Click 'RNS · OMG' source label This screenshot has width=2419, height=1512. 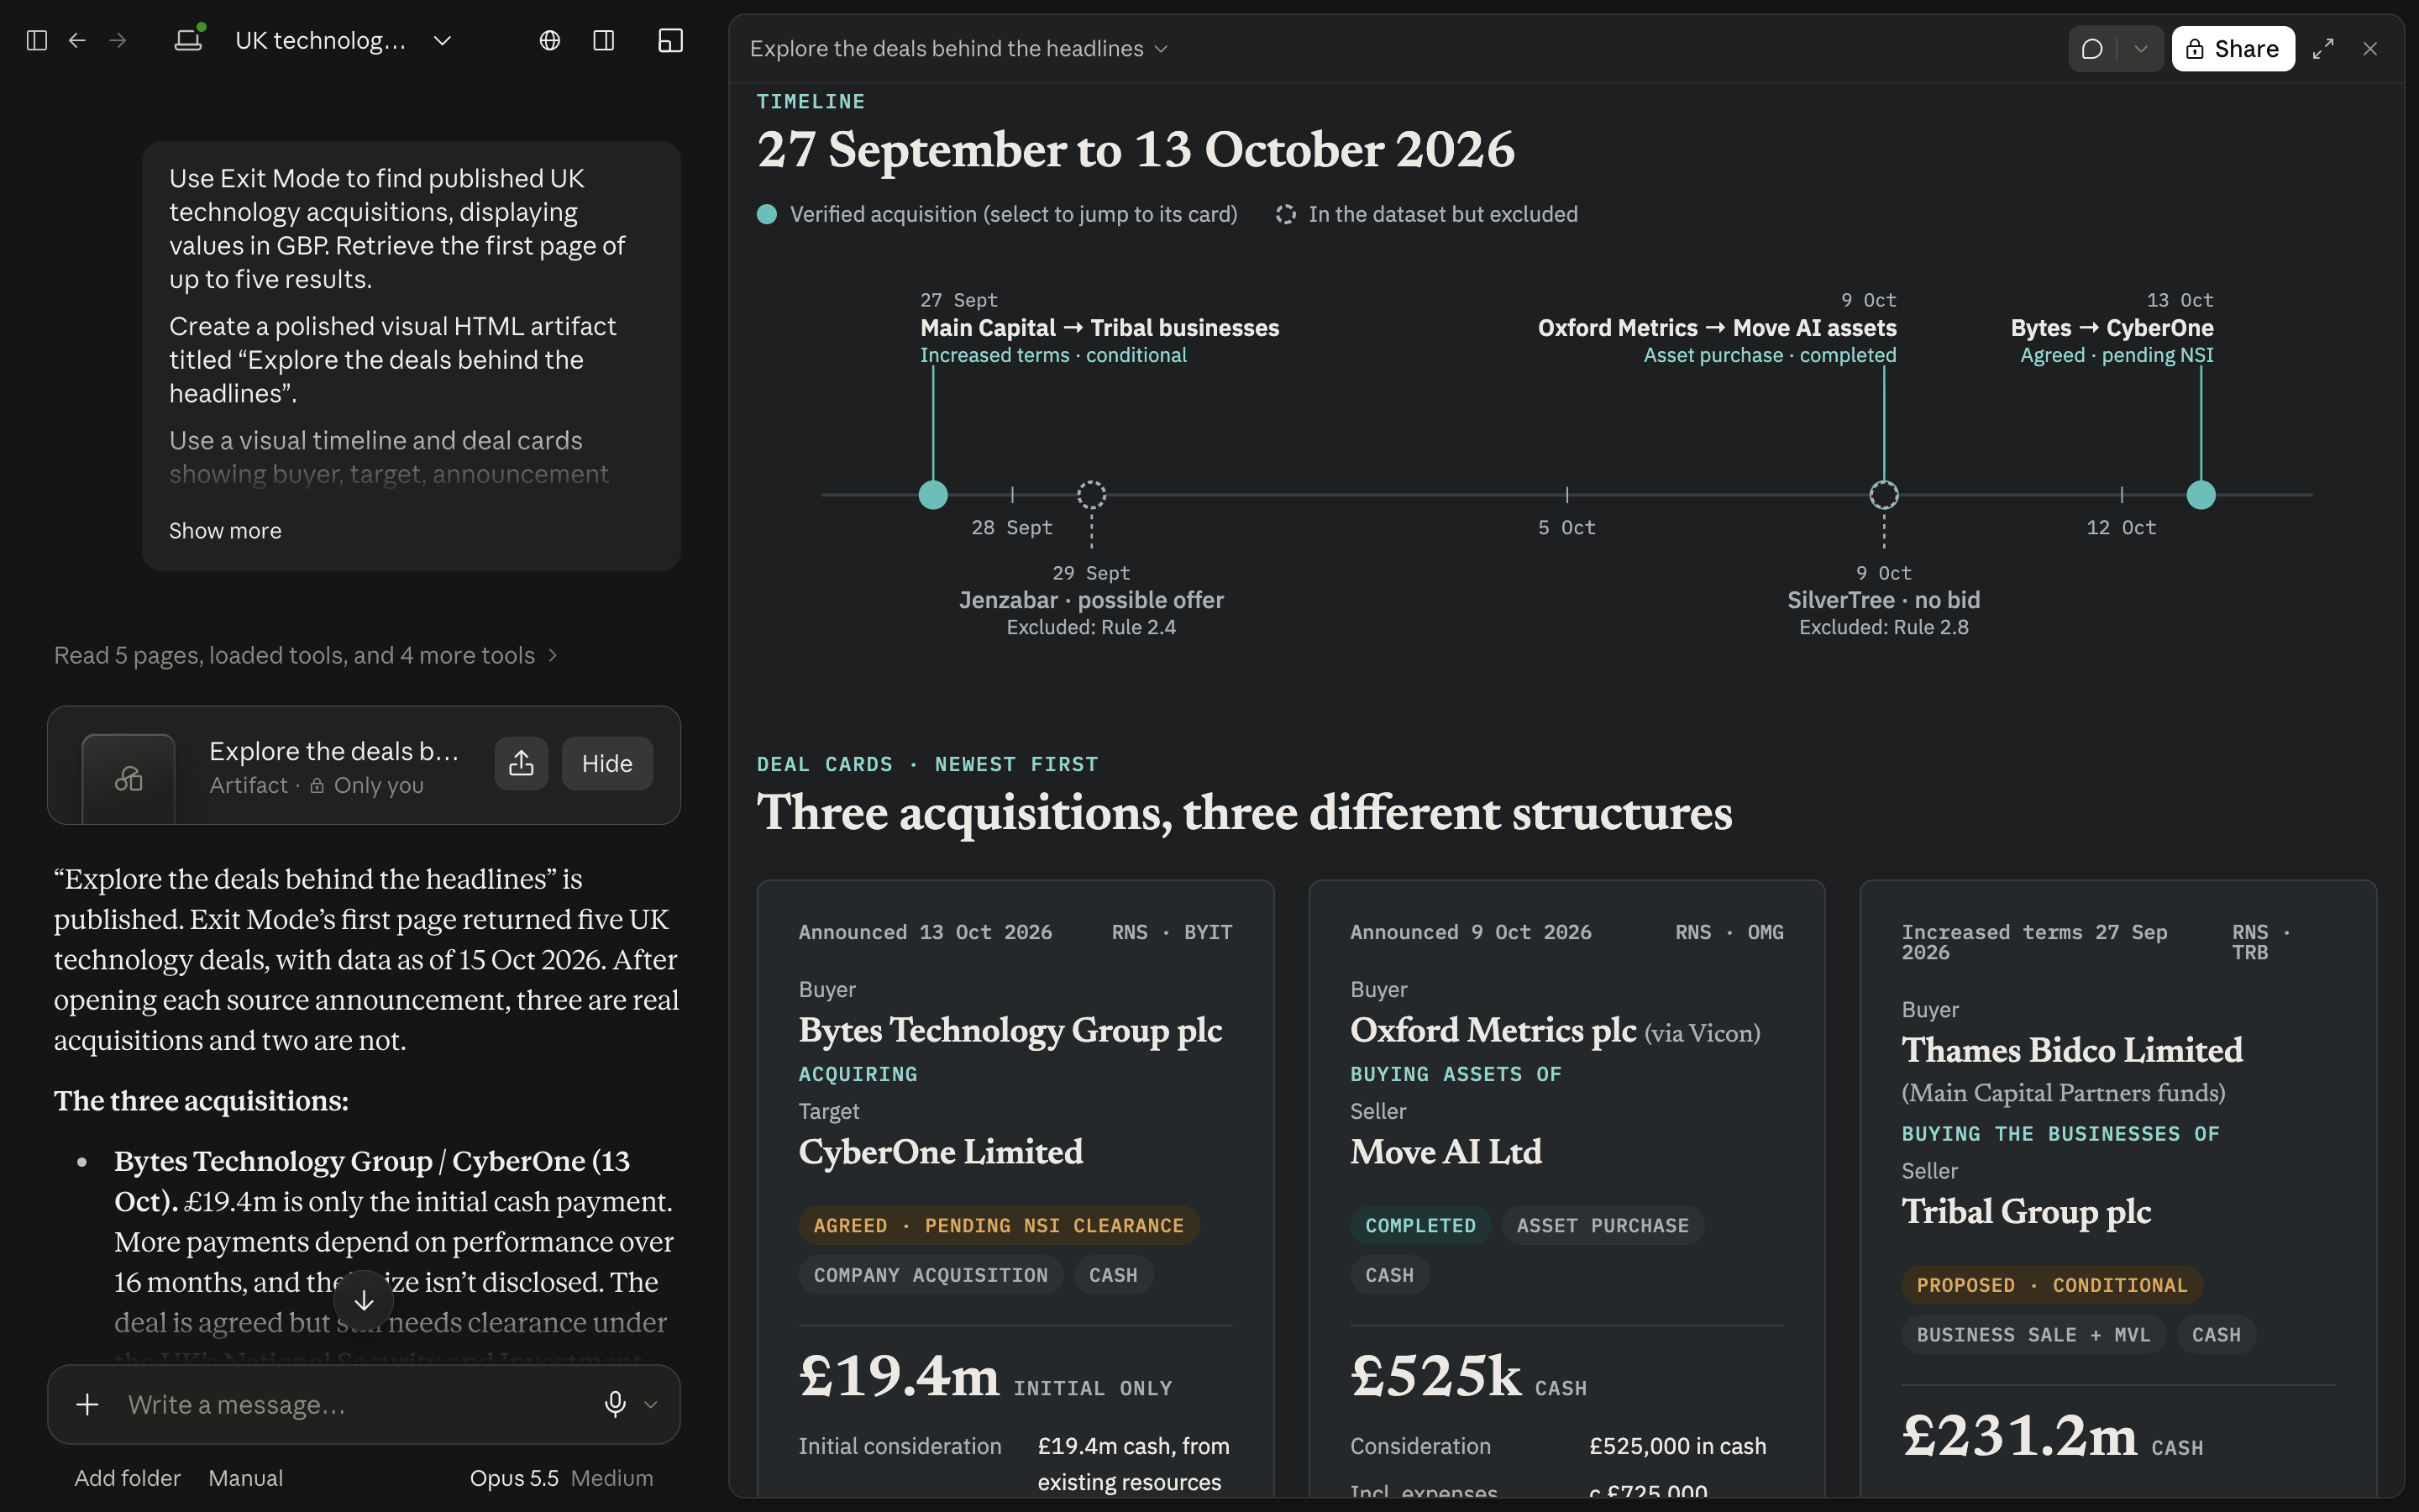point(1729,932)
